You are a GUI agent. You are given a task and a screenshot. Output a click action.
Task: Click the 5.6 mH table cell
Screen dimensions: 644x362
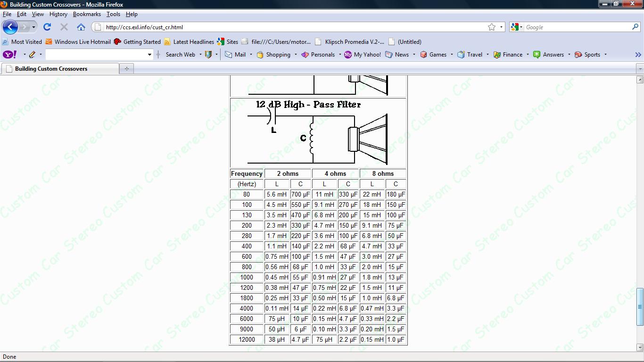coord(277,194)
